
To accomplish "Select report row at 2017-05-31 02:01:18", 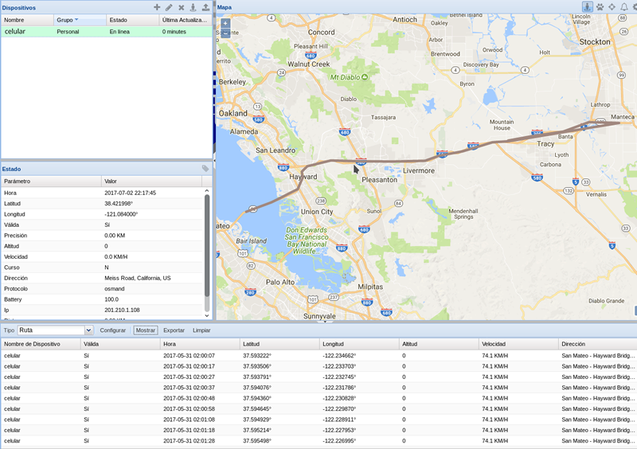I will 319,430.
